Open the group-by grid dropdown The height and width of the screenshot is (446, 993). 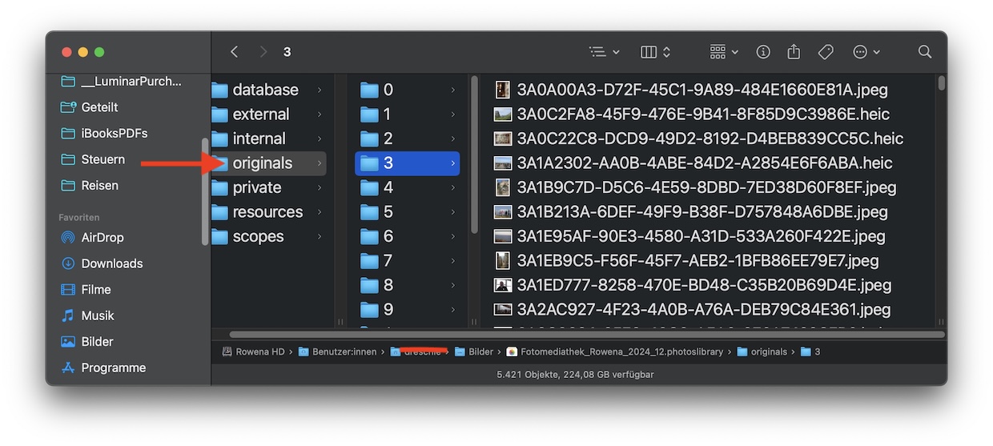tap(724, 52)
